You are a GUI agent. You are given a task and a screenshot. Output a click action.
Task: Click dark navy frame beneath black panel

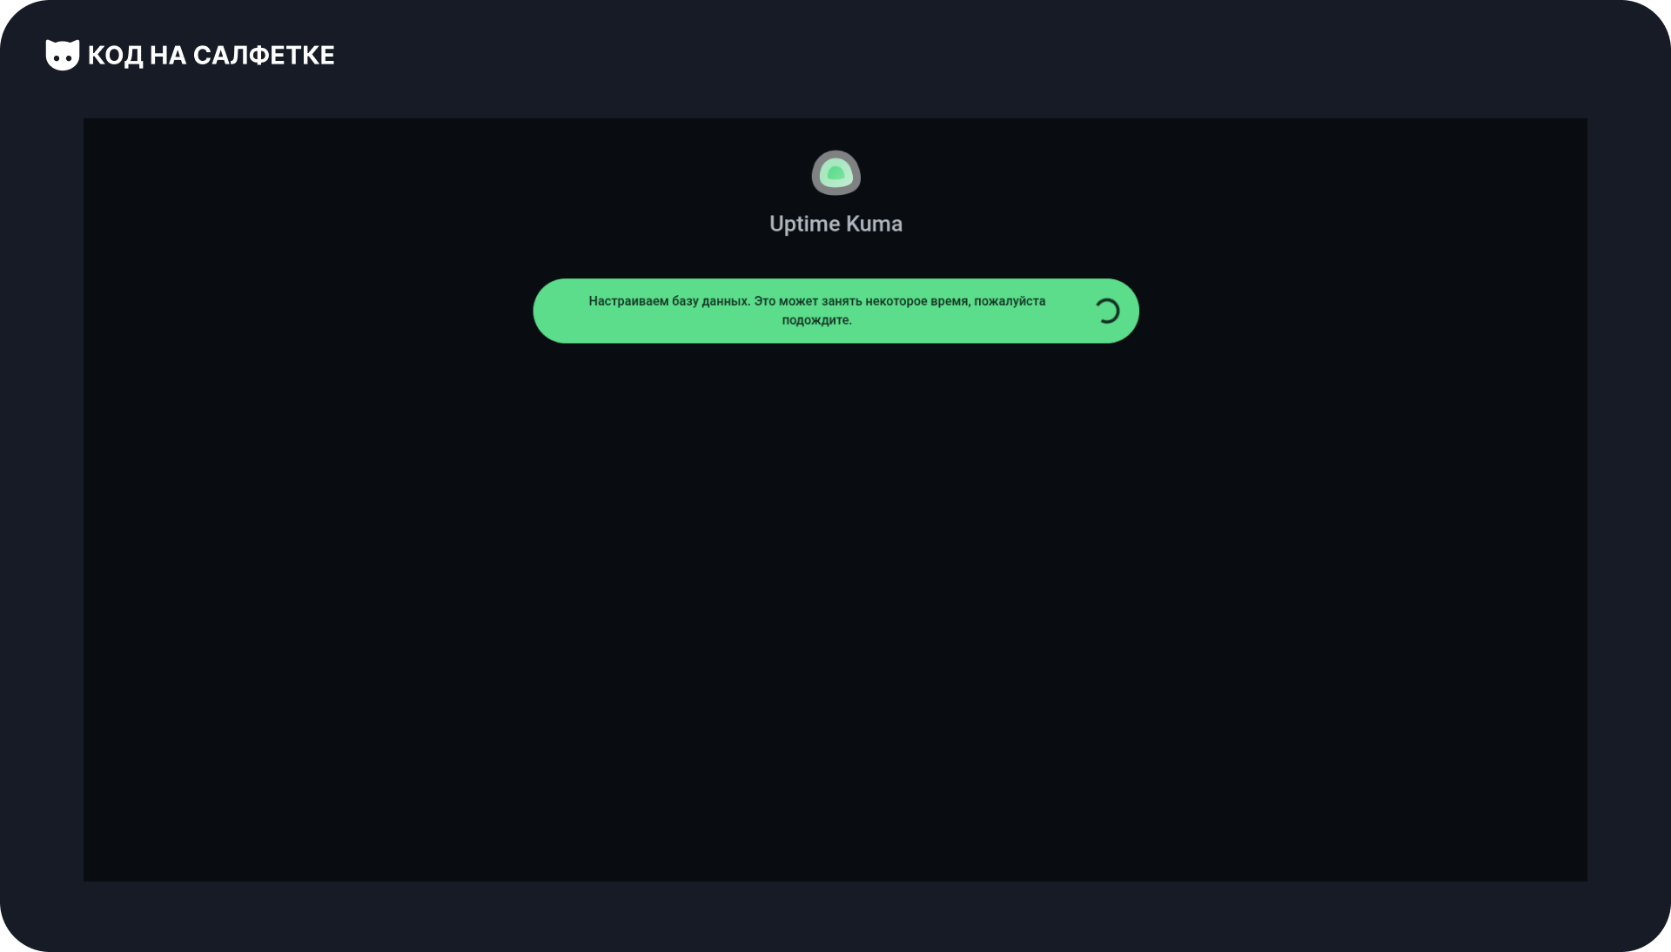[835, 915]
